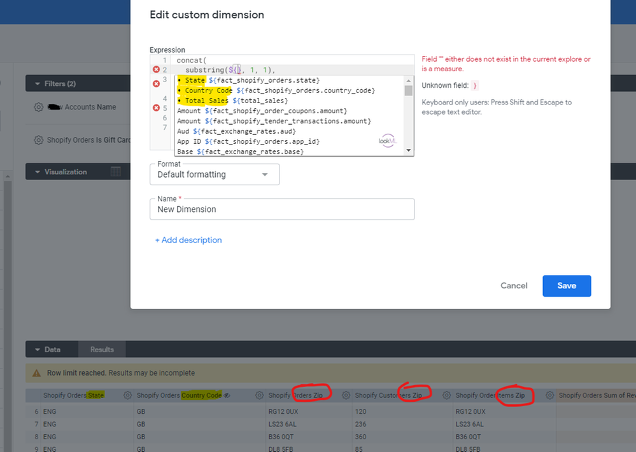
Task: Pick Aud fact_exchange_rates suggestion
Action: [289, 131]
